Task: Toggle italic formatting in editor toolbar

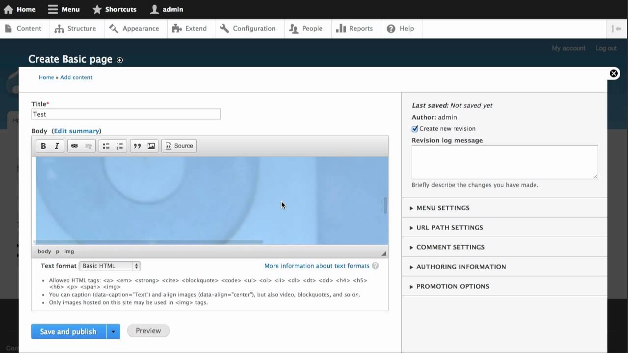Action: (57, 146)
